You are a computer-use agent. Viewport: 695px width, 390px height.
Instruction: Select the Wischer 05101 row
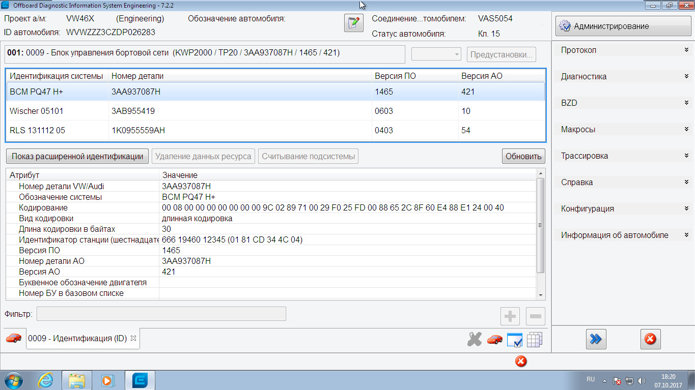(275, 111)
